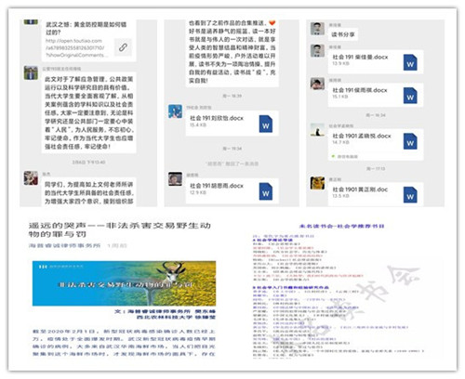Open the 社会191 docx file sized 12.9 KB
The image size is (465, 379).
pyautogui.click(x=232, y=191)
